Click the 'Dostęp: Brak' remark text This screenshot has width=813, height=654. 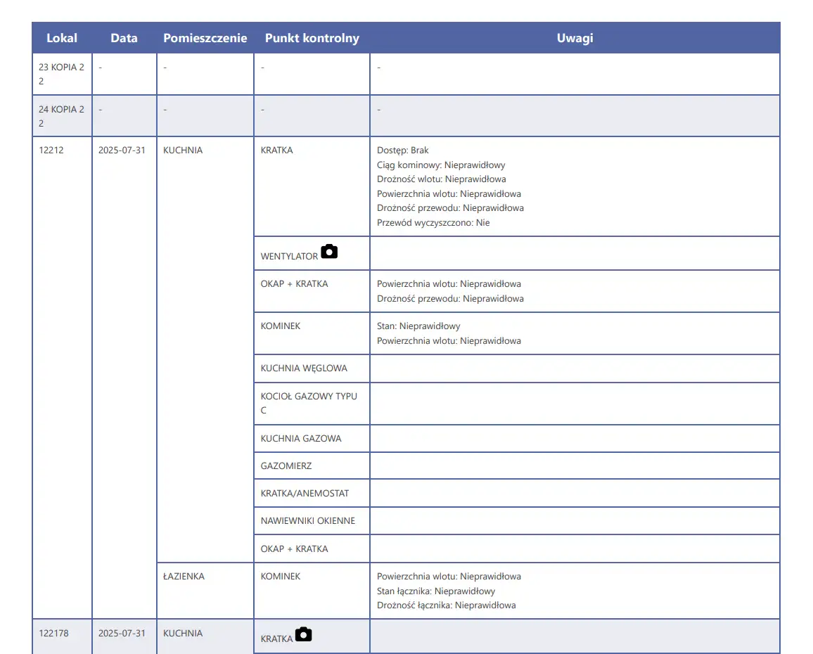[x=403, y=150]
